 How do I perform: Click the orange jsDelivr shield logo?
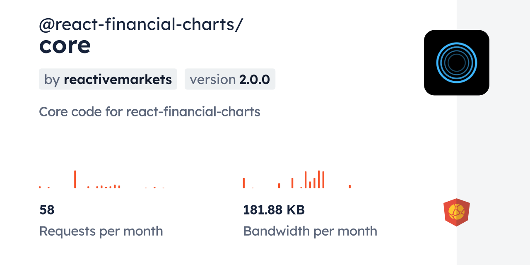(x=456, y=212)
